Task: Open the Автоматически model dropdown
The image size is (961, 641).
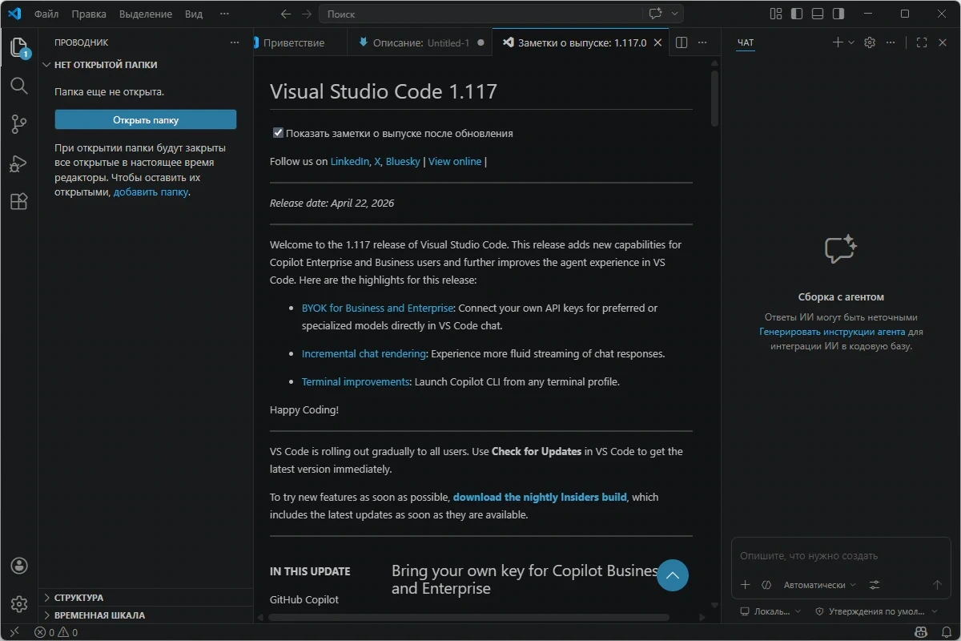Action: pos(820,585)
